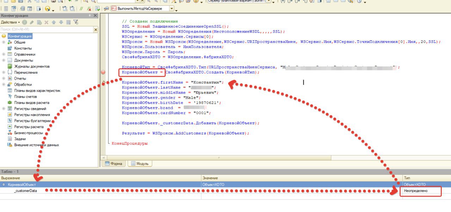Expand the Общие tree node
Image resolution: width=451 pixels, height=212 pixels.
[x=4, y=42]
